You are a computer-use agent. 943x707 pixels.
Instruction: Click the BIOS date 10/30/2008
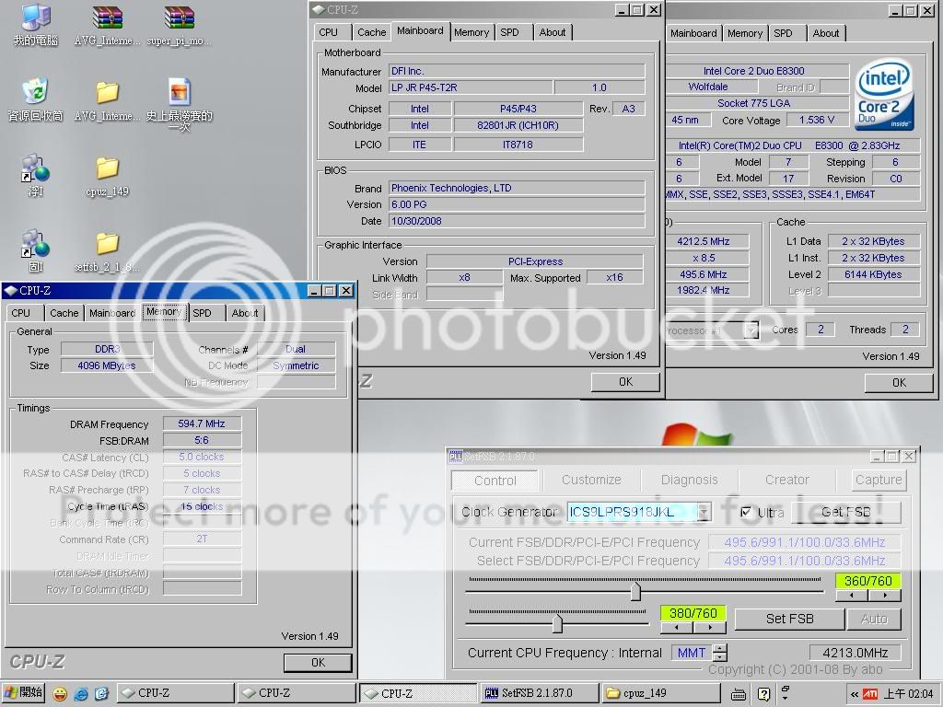pyautogui.click(x=517, y=221)
